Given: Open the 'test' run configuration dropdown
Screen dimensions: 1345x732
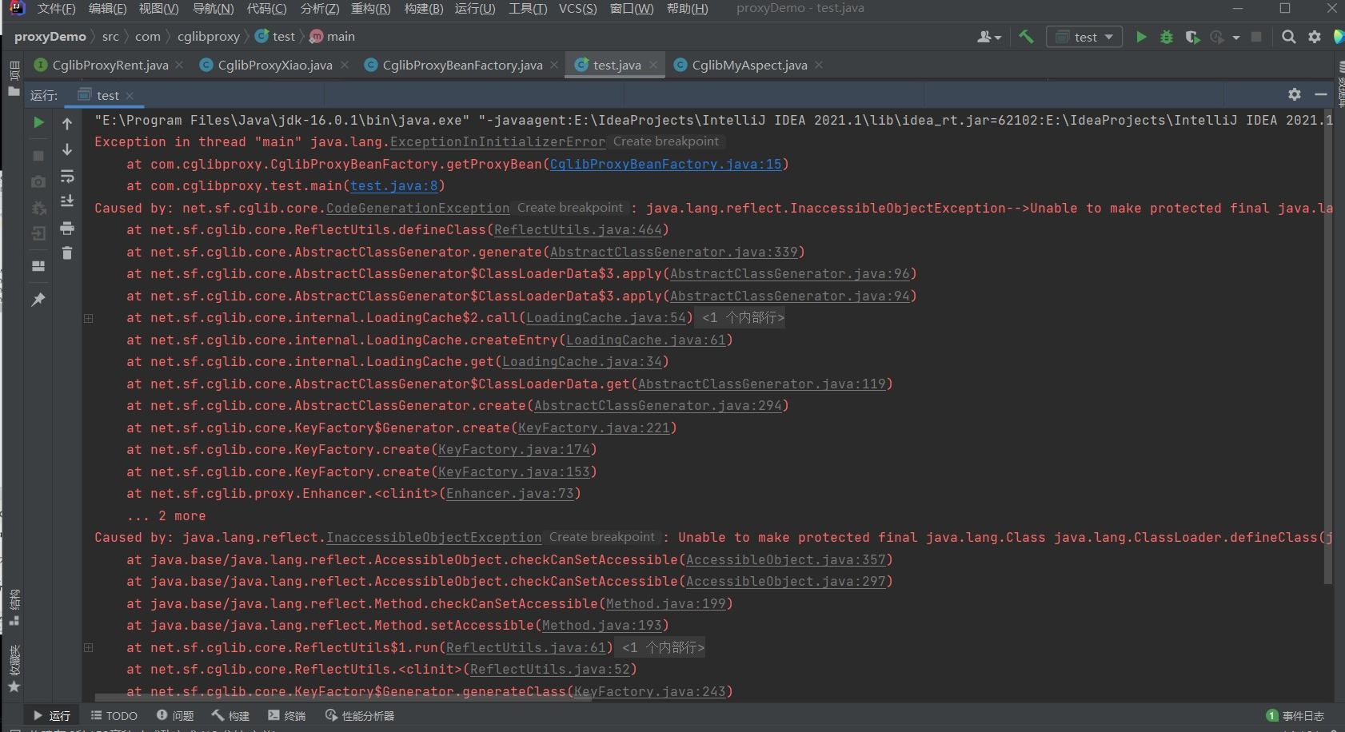Looking at the screenshot, I should pyautogui.click(x=1084, y=37).
